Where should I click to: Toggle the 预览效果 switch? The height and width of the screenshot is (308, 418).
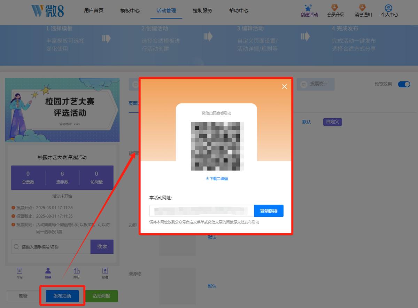[x=404, y=84]
